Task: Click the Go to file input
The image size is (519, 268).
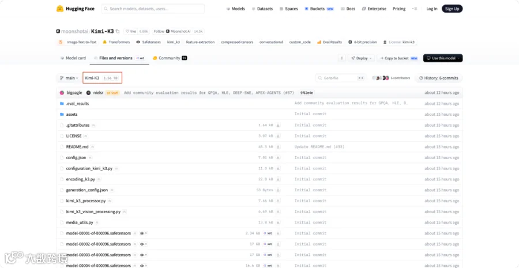Action: click(x=341, y=78)
